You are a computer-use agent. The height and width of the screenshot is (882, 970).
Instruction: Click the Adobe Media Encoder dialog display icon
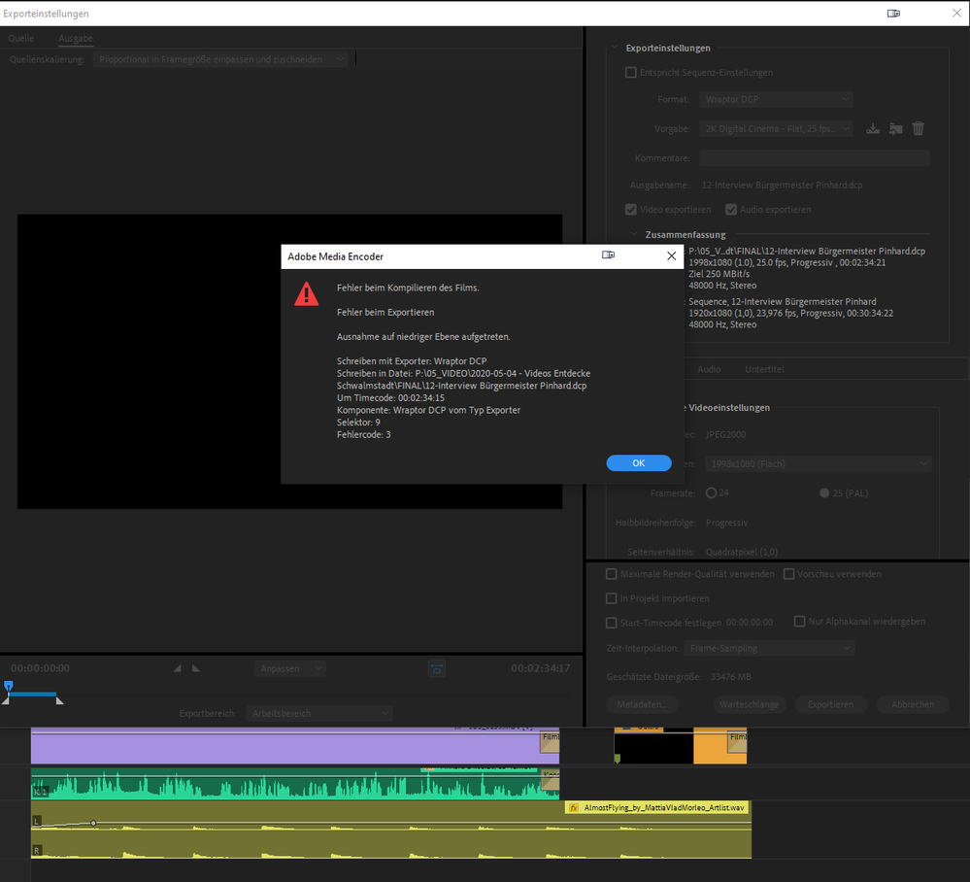click(608, 255)
